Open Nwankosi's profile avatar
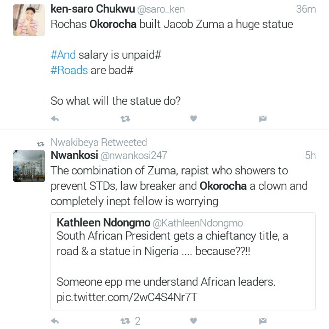The width and height of the screenshot is (329, 329). tap(29, 166)
